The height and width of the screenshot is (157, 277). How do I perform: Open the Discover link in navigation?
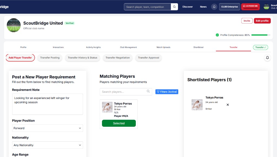[188, 7]
